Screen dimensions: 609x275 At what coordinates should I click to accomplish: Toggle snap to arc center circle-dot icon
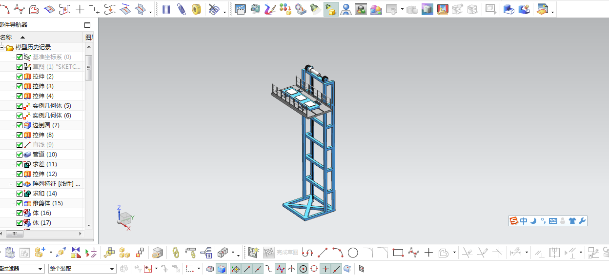point(303,269)
